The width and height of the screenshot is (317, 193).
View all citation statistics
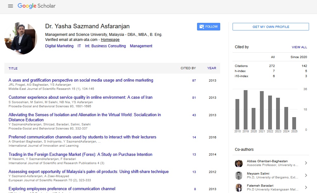pos(299,47)
